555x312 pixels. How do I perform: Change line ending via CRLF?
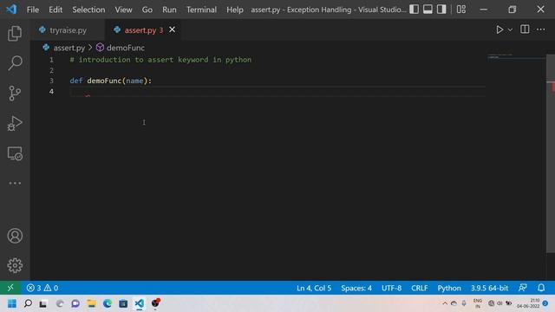point(419,288)
